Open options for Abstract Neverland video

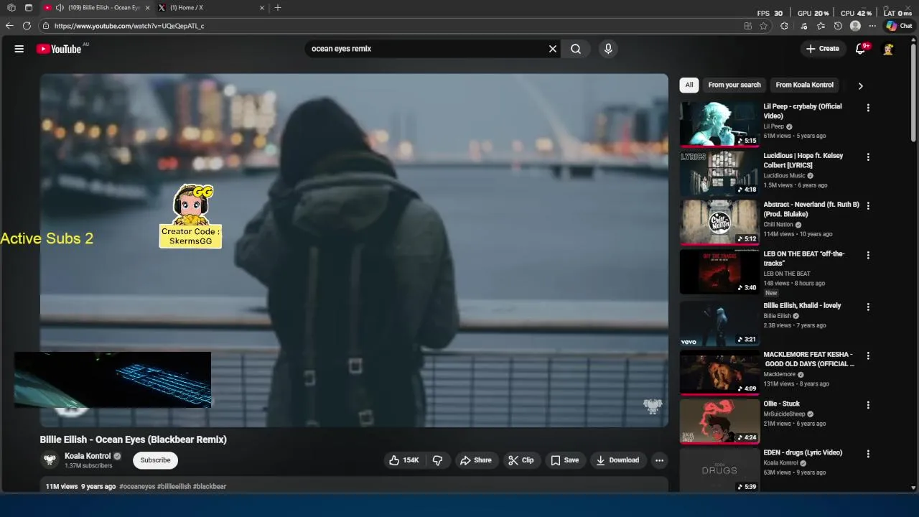click(x=868, y=205)
